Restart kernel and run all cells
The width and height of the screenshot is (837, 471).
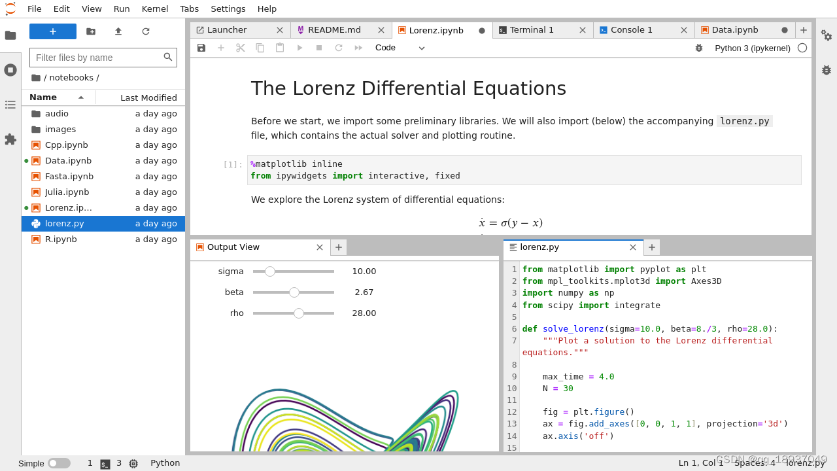(358, 48)
